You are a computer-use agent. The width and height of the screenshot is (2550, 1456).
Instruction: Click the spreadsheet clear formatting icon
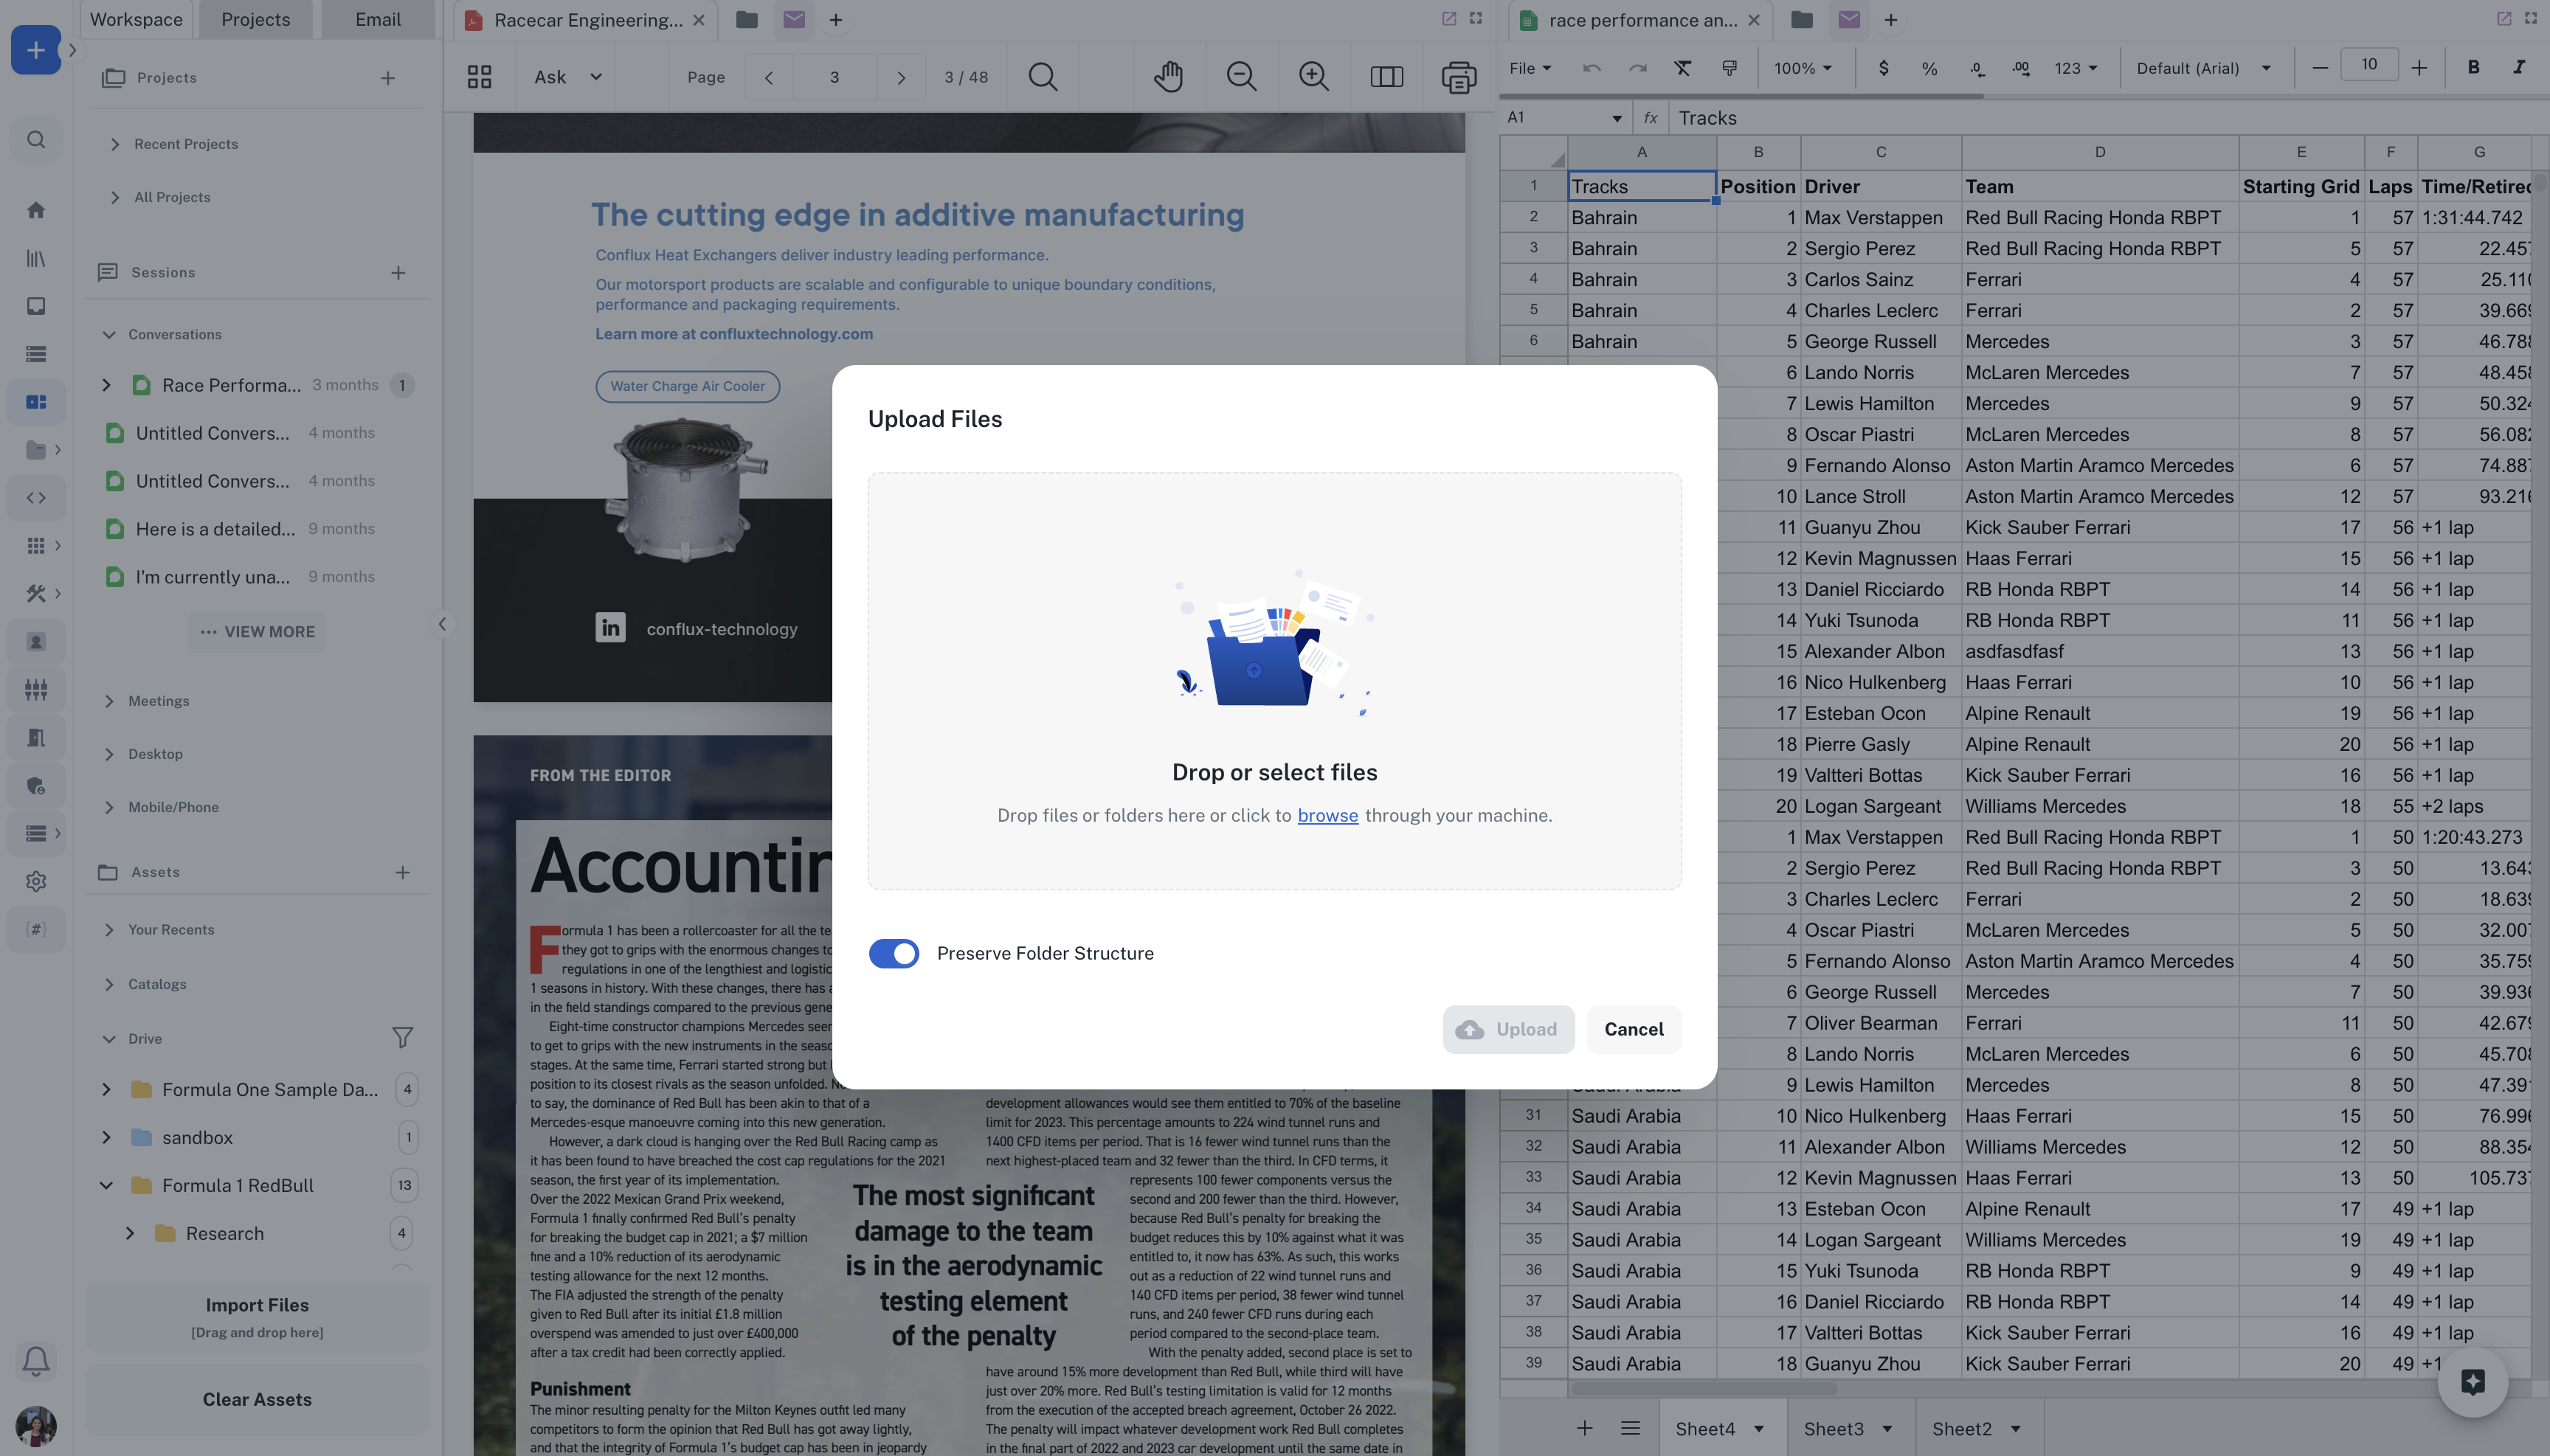1682,68
